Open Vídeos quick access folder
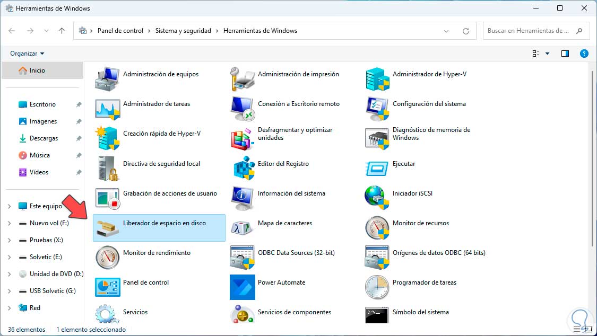The height and width of the screenshot is (336, 597). pyautogui.click(x=39, y=172)
